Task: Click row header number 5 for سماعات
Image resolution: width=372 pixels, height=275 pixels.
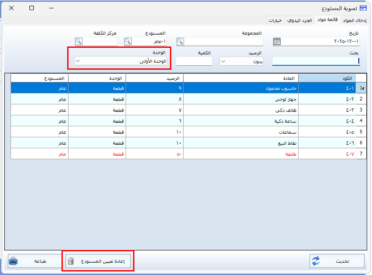Action: tap(361, 132)
